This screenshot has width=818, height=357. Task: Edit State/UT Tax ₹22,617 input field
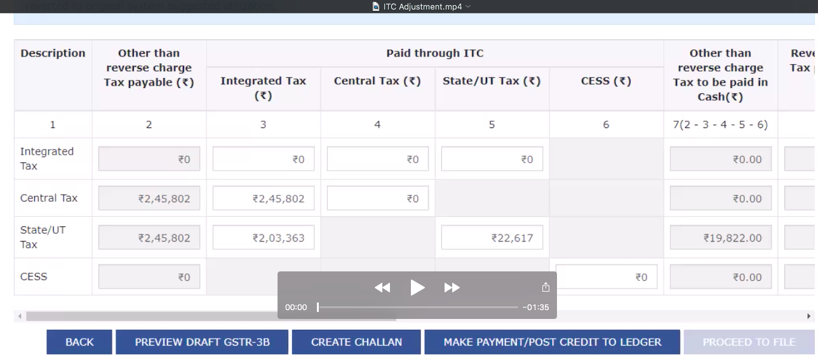coord(492,238)
